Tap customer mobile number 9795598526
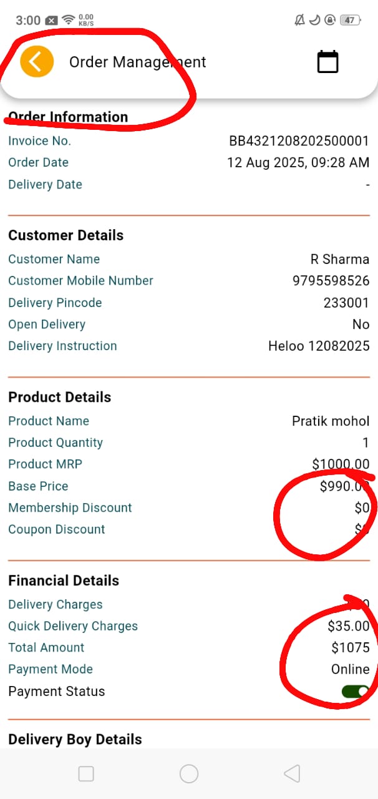 pos(331,281)
